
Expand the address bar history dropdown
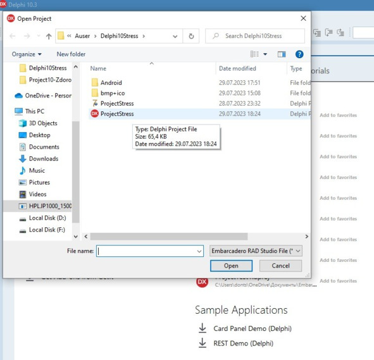(x=175, y=36)
